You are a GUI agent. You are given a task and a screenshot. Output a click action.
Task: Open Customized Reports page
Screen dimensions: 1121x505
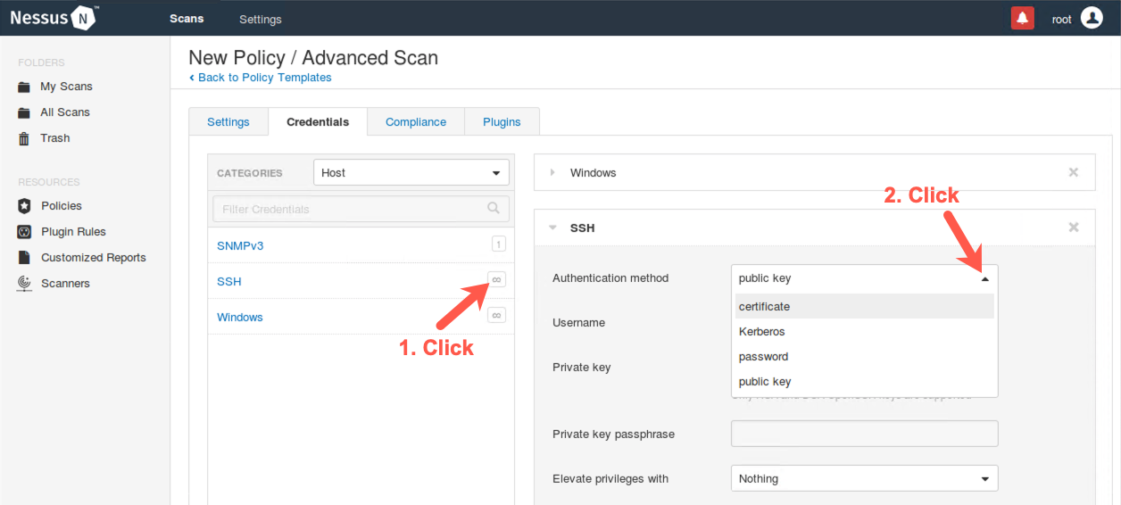(x=94, y=257)
